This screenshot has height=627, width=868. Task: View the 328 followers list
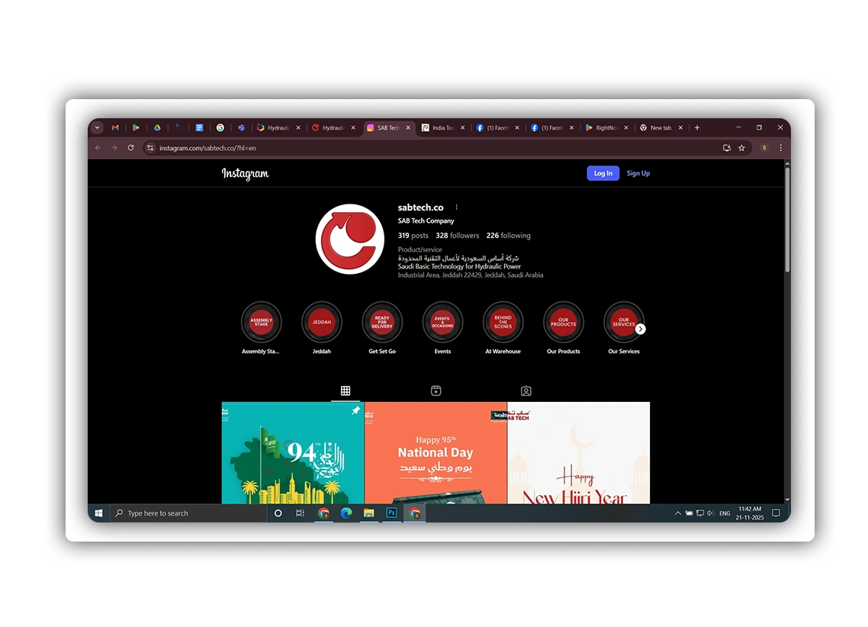point(458,236)
